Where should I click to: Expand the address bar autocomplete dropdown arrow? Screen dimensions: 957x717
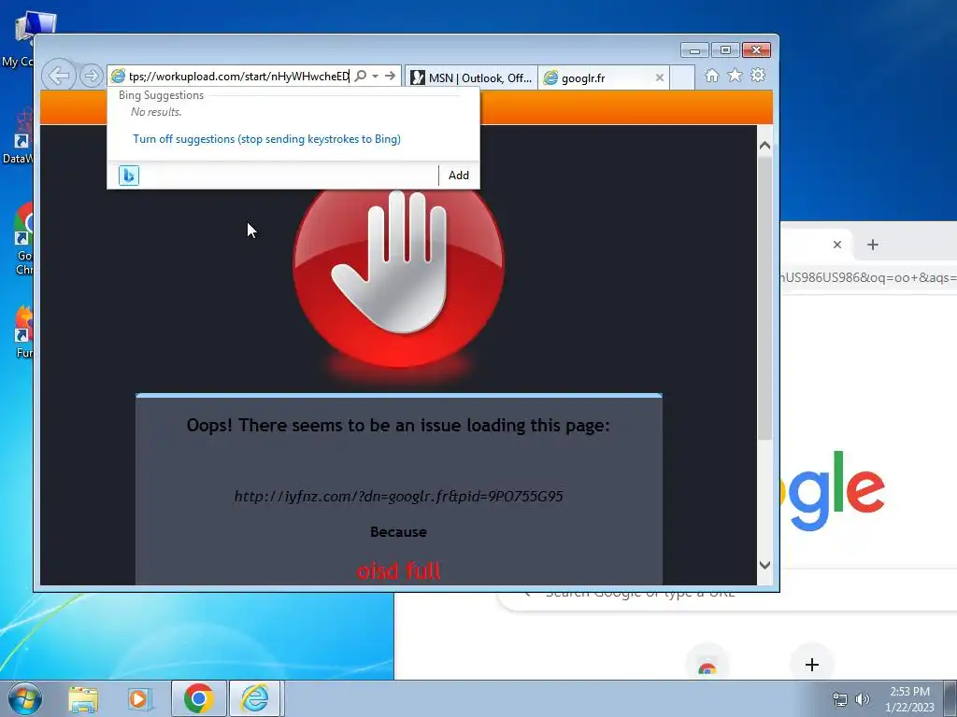click(x=376, y=77)
